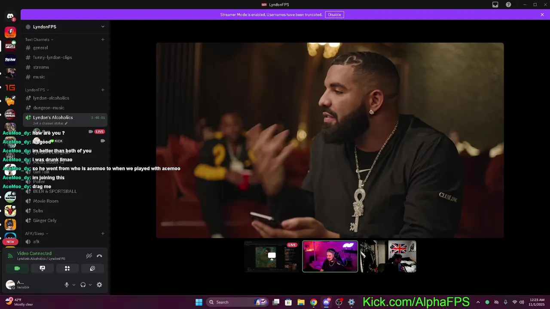Edit 'Set a channel status' pencil
The image size is (550, 309).
point(66,124)
